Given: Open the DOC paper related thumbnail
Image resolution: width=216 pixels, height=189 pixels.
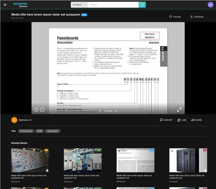Looking at the screenshot, I should (x=135, y=160).
